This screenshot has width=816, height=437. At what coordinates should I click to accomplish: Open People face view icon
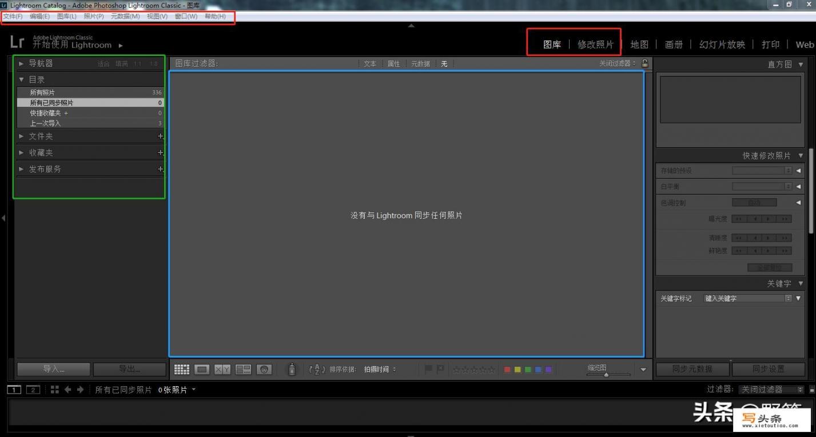pyautogui.click(x=264, y=370)
